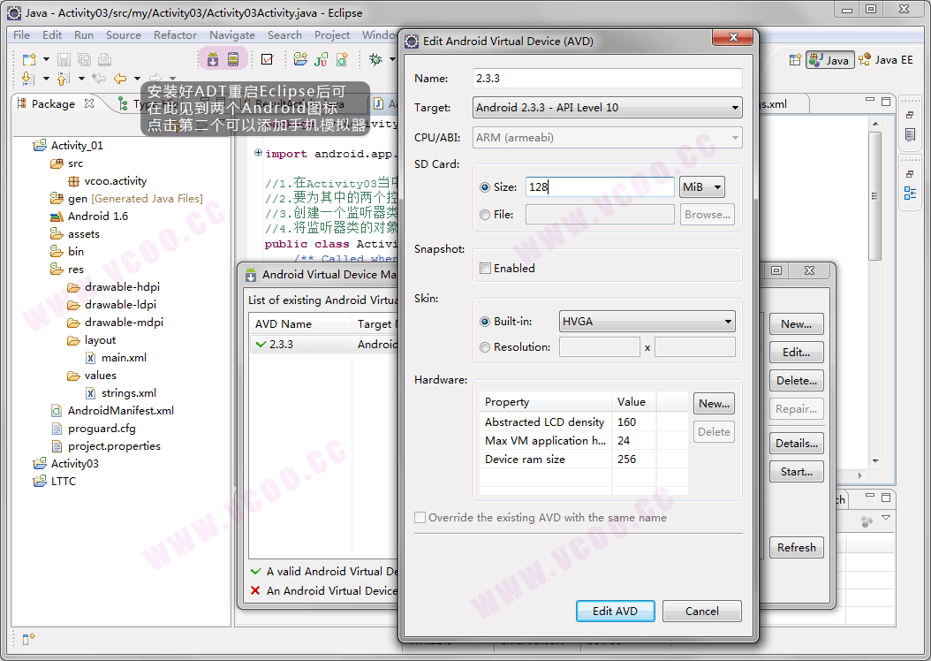Click the SD Card size input field
The image size is (931, 661).
pyautogui.click(x=599, y=187)
